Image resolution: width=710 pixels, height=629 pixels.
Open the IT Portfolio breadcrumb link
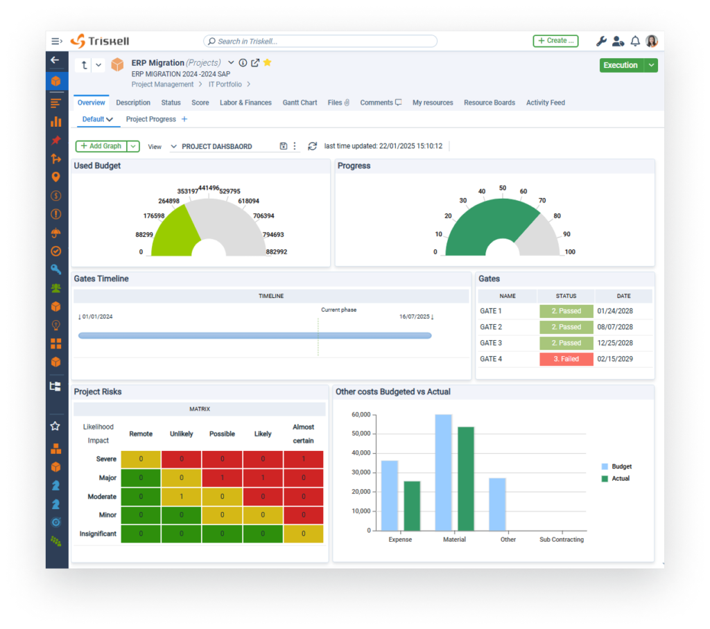225,84
